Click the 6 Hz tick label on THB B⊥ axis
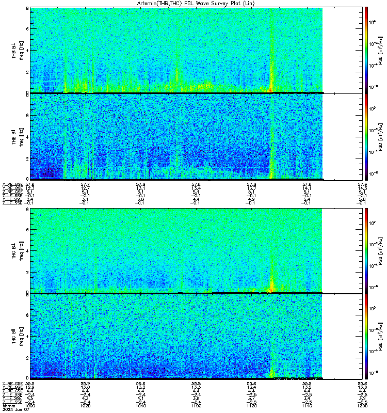This screenshot has width=387, height=413. point(27,29)
